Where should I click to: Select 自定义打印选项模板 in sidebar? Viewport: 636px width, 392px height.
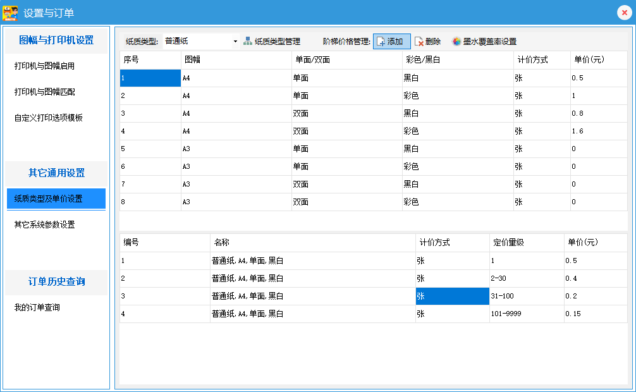point(49,118)
